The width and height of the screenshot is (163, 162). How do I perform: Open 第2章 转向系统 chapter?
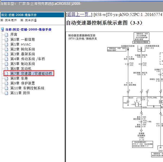(x=23, y=49)
